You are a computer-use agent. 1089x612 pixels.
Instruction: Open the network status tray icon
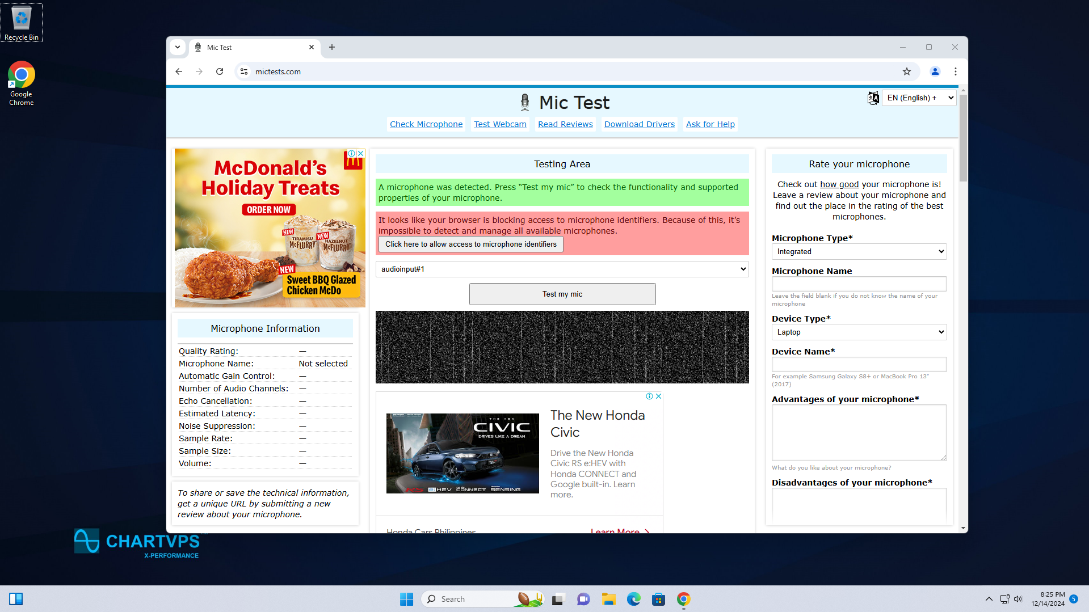(x=1004, y=599)
